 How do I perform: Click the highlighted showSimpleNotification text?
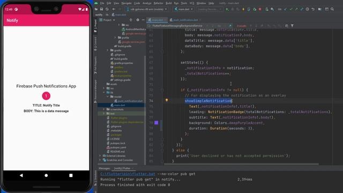(208, 101)
